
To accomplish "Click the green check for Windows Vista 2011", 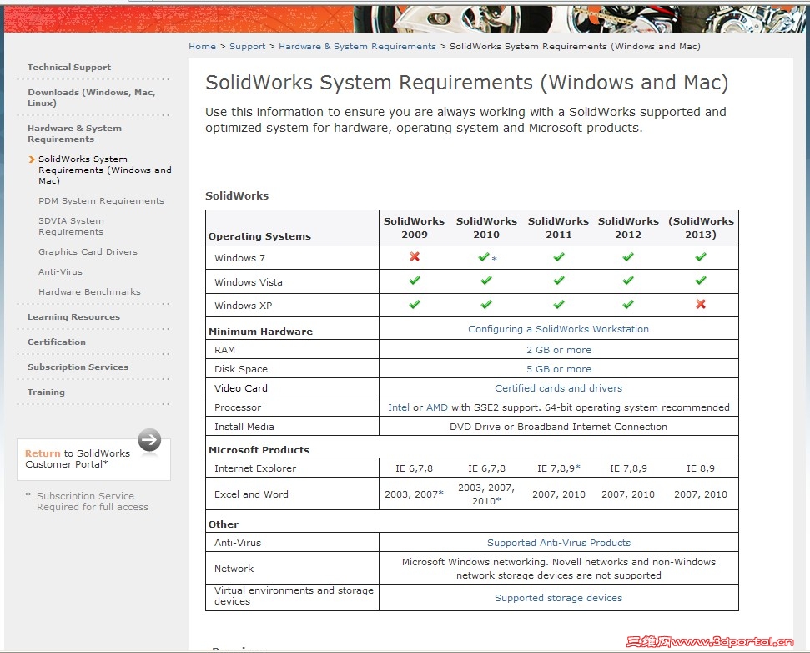I will point(558,281).
